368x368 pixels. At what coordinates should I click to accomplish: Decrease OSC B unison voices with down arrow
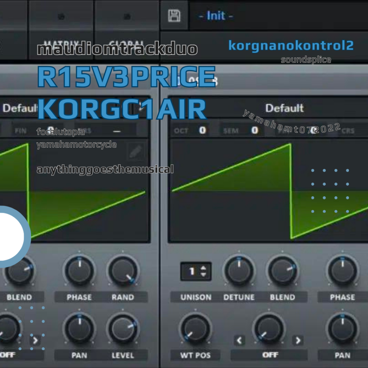point(203,274)
